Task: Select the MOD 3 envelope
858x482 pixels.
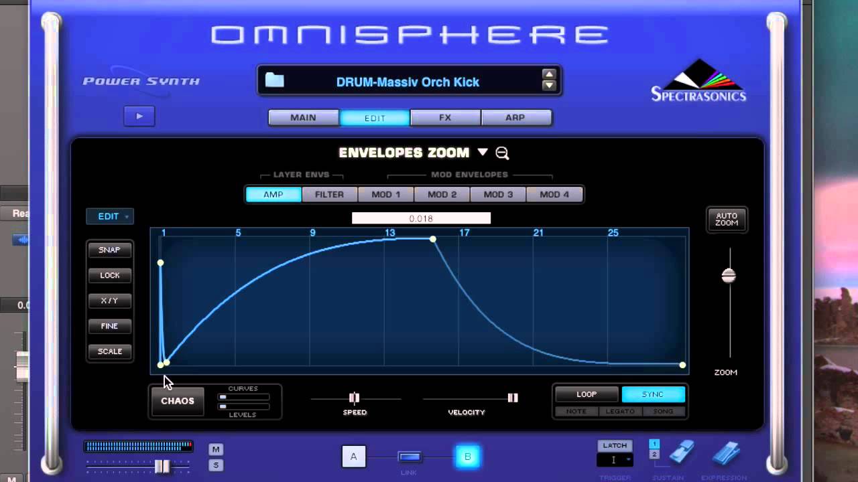Action: pos(498,195)
